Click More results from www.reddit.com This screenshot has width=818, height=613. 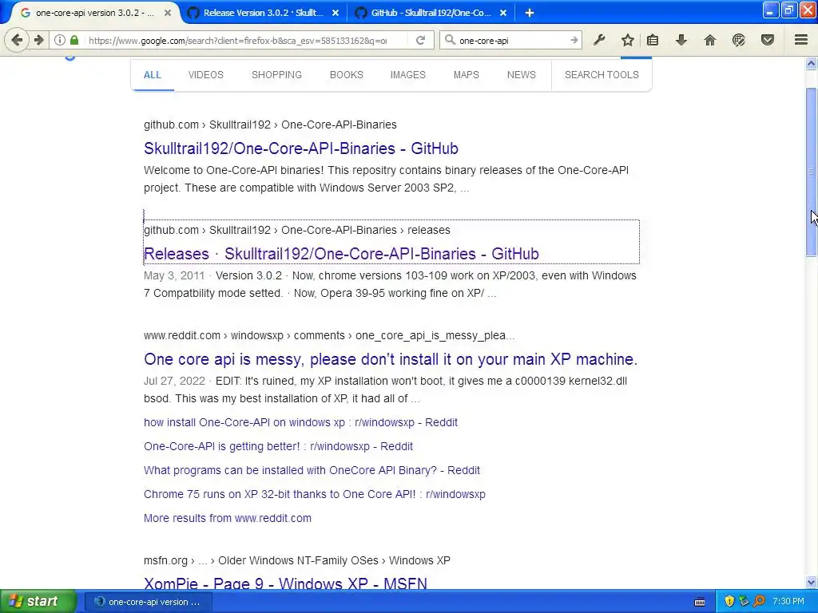click(x=228, y=519)
